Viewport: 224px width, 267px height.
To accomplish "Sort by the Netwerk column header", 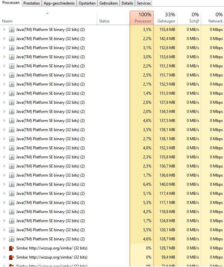I will pos(213,18).
